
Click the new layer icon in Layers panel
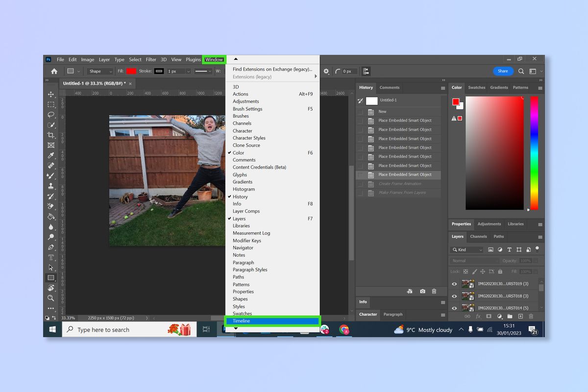click(x=520, y=316)
